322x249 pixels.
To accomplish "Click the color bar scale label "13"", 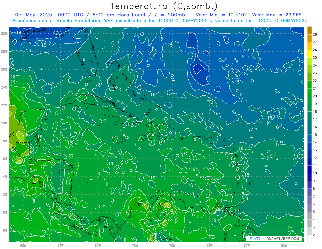I will (315, 150).
